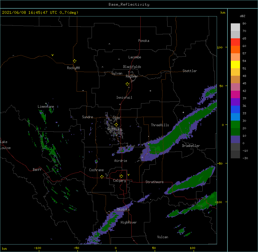The image size is (258, 252).
Task: Pick the bright yellow 51-54 dBZ swatch
Action: pyautogui.click(x=235, y=64)
